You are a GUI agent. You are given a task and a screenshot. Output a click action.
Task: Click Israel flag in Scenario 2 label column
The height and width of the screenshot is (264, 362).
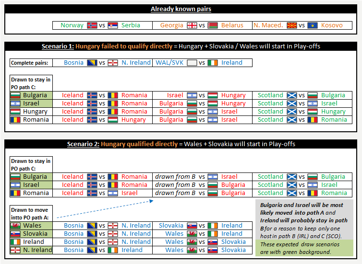point(15,185)
